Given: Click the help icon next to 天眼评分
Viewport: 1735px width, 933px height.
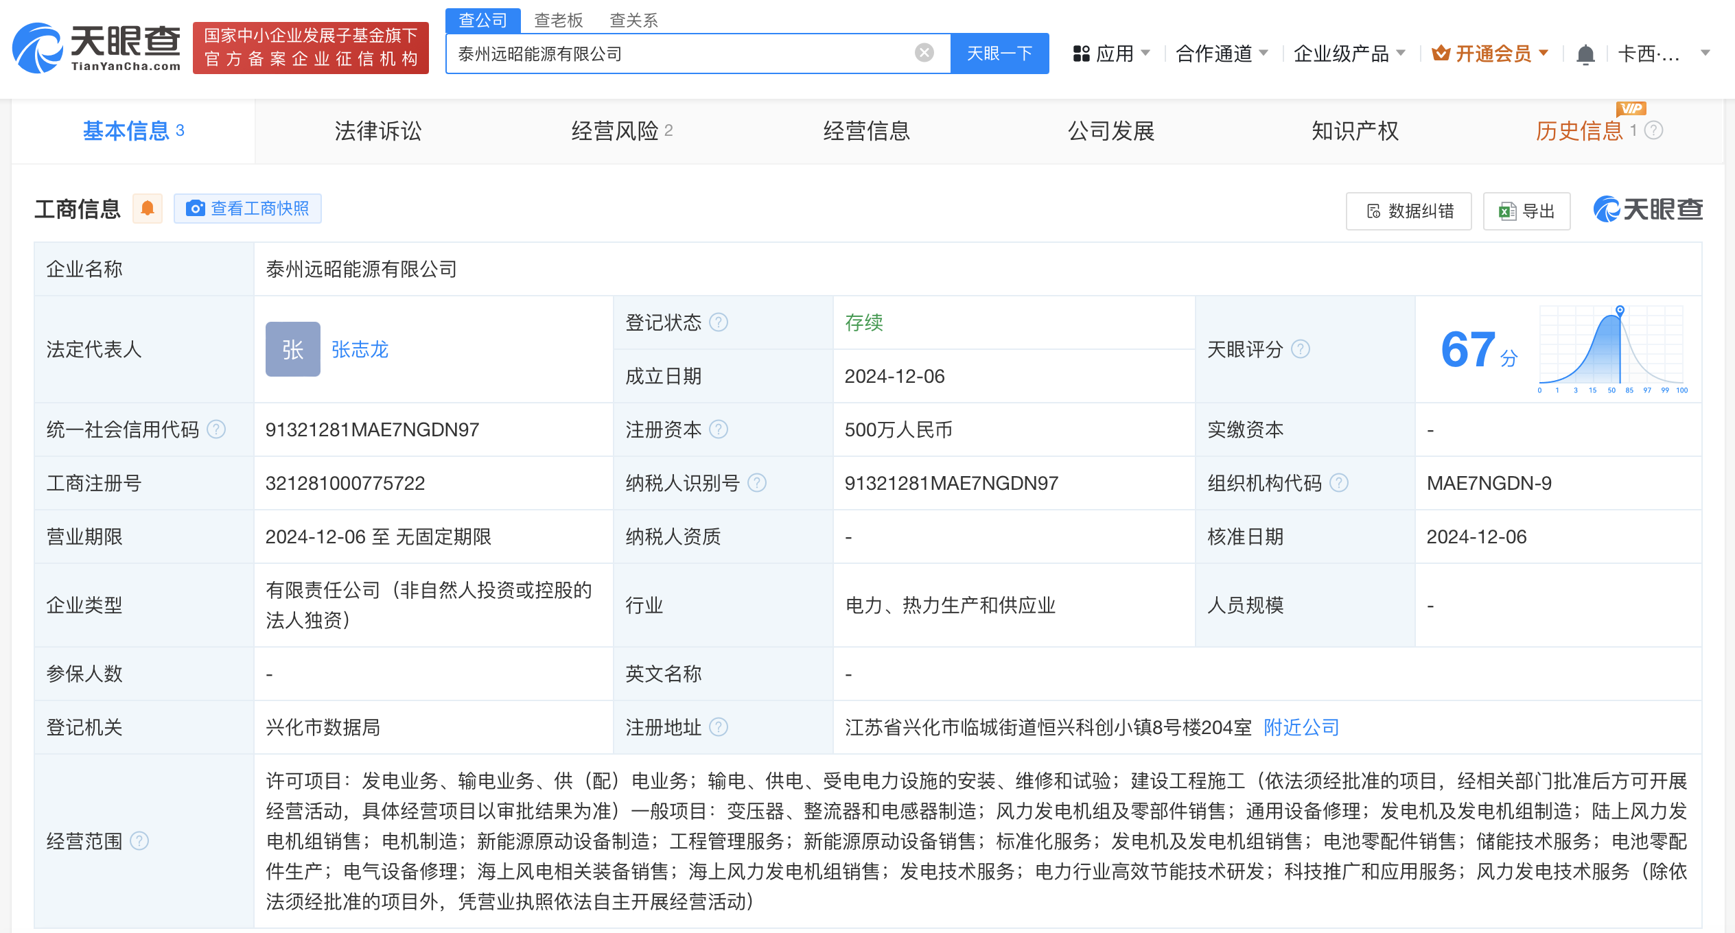Looking at the screenshot, I should click(1301, 349).
